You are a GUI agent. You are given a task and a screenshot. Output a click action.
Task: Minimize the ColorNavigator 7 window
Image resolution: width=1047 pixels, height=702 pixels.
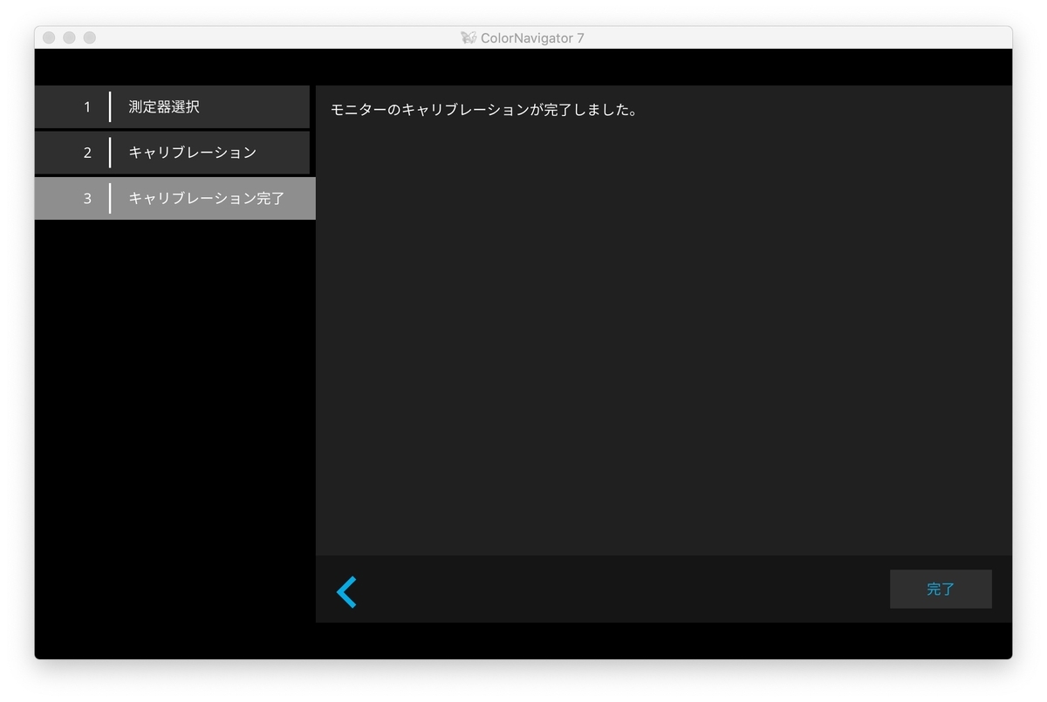click(69, 37)
